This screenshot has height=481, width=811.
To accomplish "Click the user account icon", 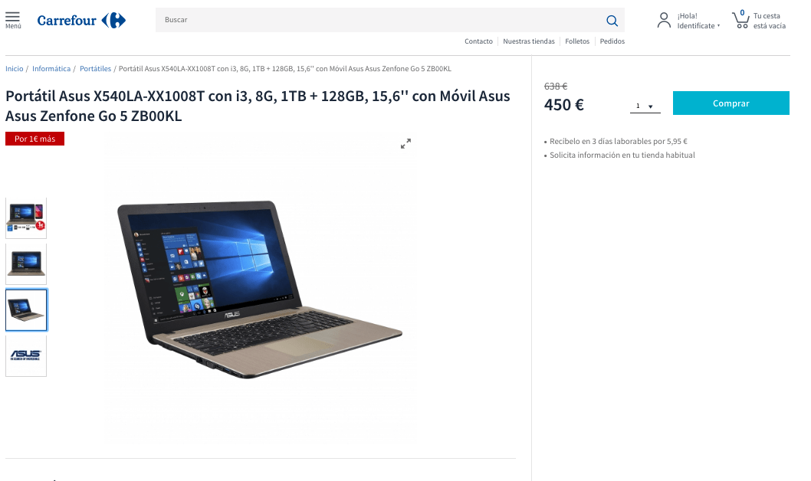I will [664, 21].
